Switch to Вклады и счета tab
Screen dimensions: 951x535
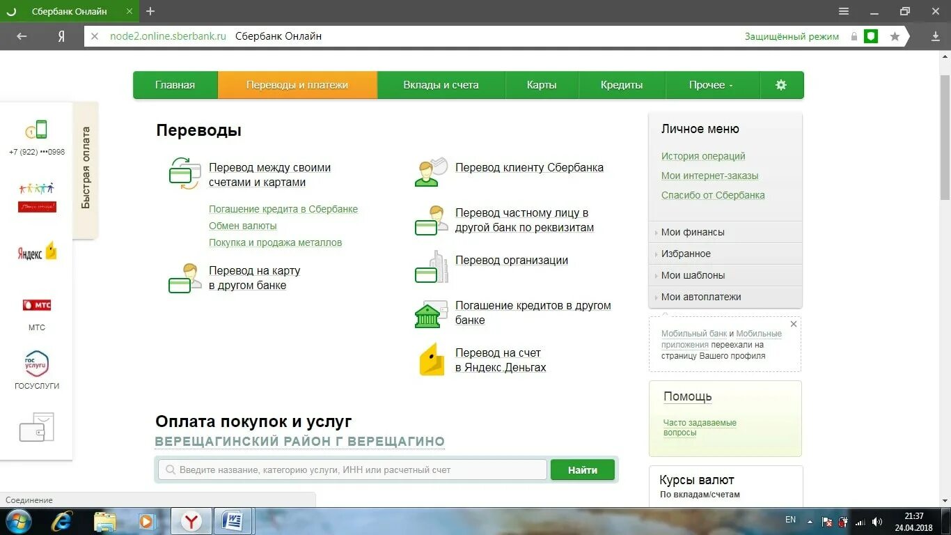(x=441, y=85)
